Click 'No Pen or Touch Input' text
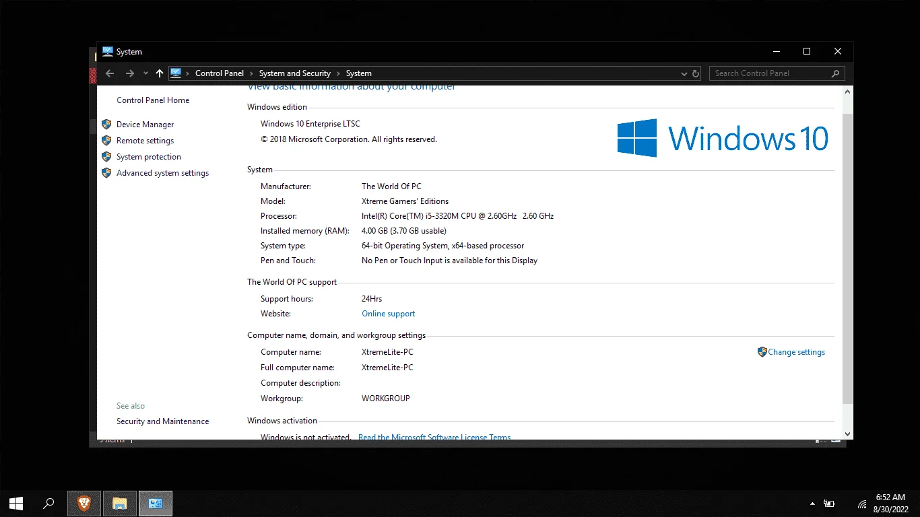The image size is (920, 517). [449, 261]
